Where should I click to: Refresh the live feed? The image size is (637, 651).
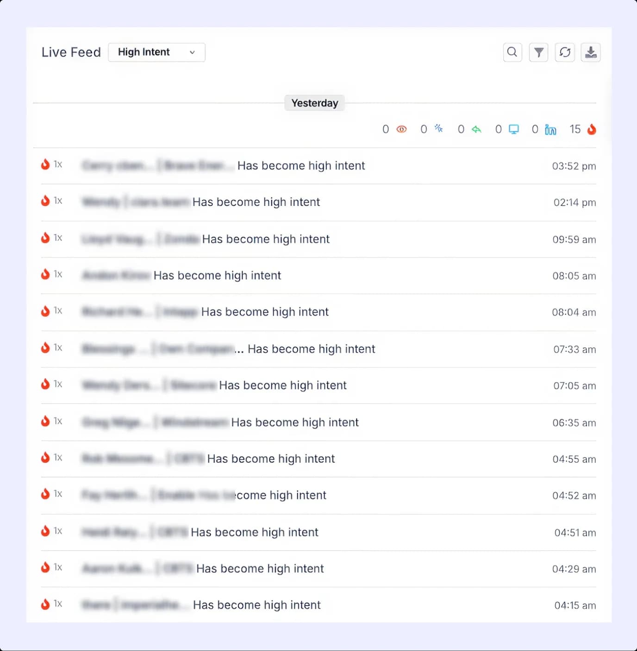[x=565, y=52]
